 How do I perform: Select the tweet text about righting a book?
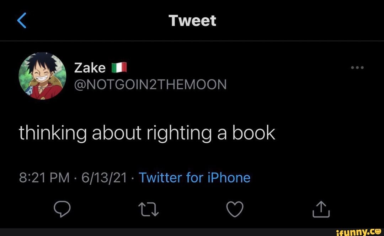click(146, 133)
